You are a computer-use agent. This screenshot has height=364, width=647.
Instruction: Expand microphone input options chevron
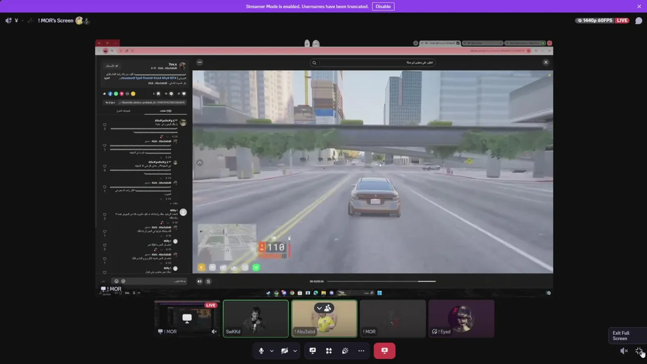(271, 351)
